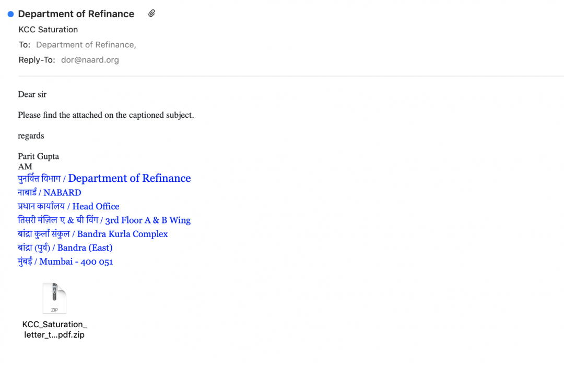Image resolution: width=564 pixels, height=372 pixels.
Task: Click the Head Office signature line
Action: [96, 206]
